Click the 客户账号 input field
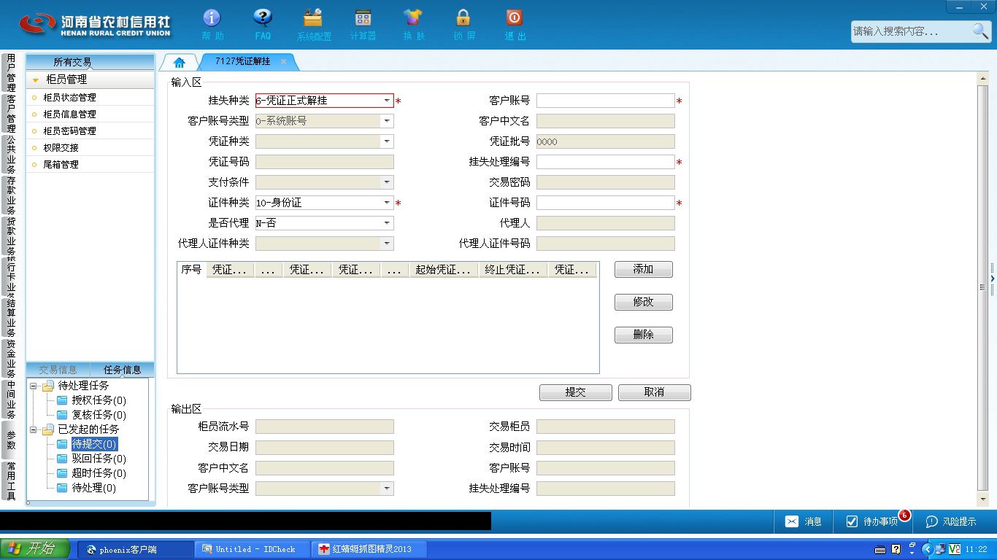The width and height of the screenshot is (997, 560). pyautogui.click(x=606, y=101)
